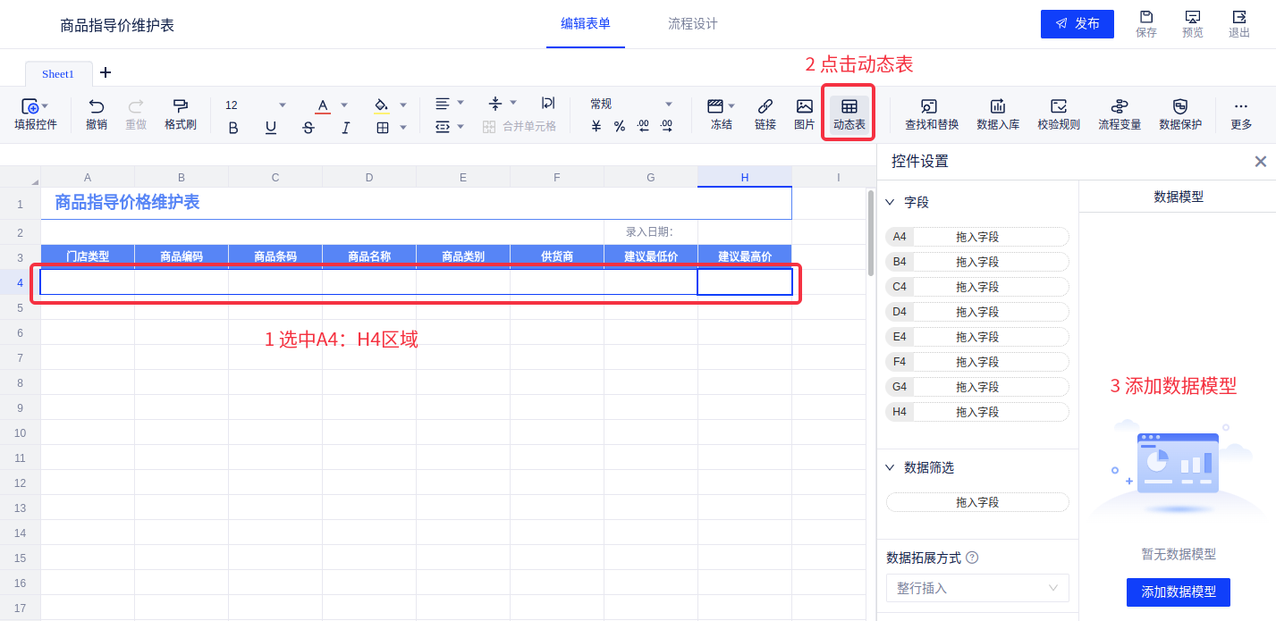Click the 数据保护 data protection icon

(1179, 114)
